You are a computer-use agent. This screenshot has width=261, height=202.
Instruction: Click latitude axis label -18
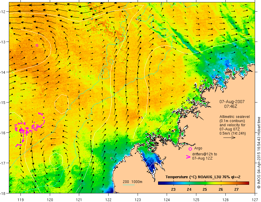tap(3, 193)
